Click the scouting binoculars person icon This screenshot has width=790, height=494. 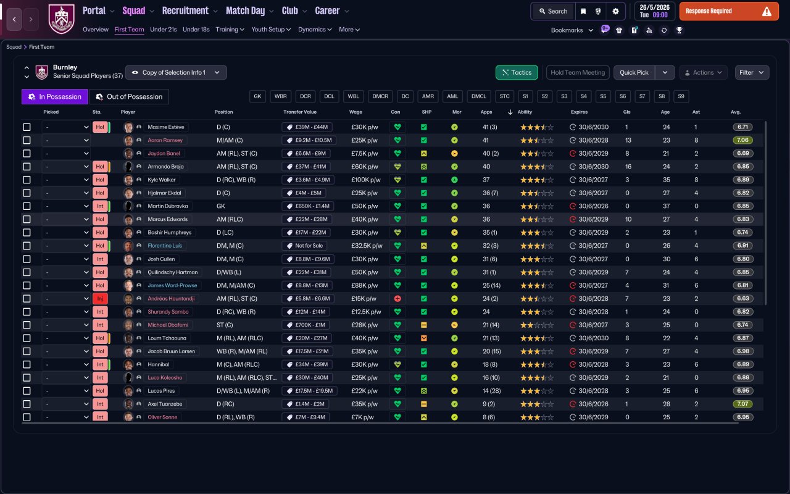point(649,30)
